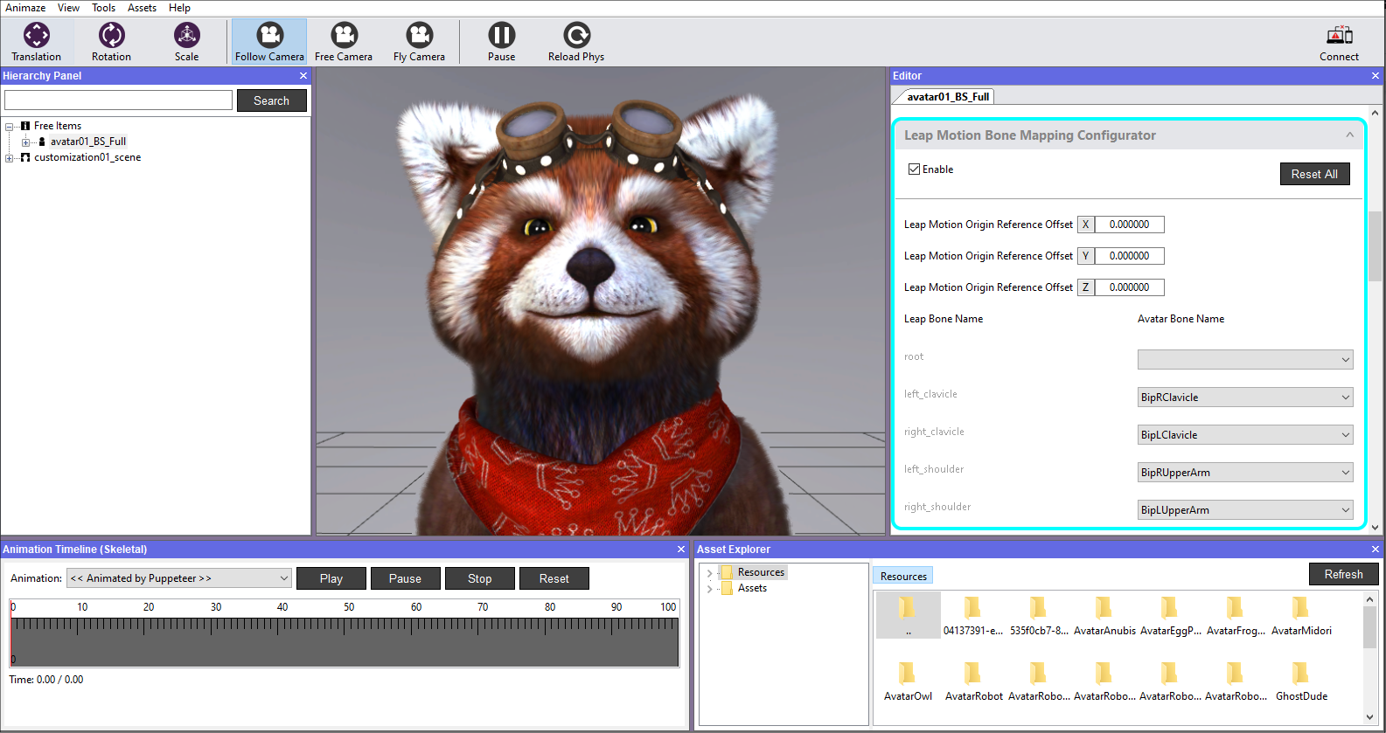This screenshot has height=733, width=1386.
Task: Switch to Free Camera
Action: (x=344, y=42)
